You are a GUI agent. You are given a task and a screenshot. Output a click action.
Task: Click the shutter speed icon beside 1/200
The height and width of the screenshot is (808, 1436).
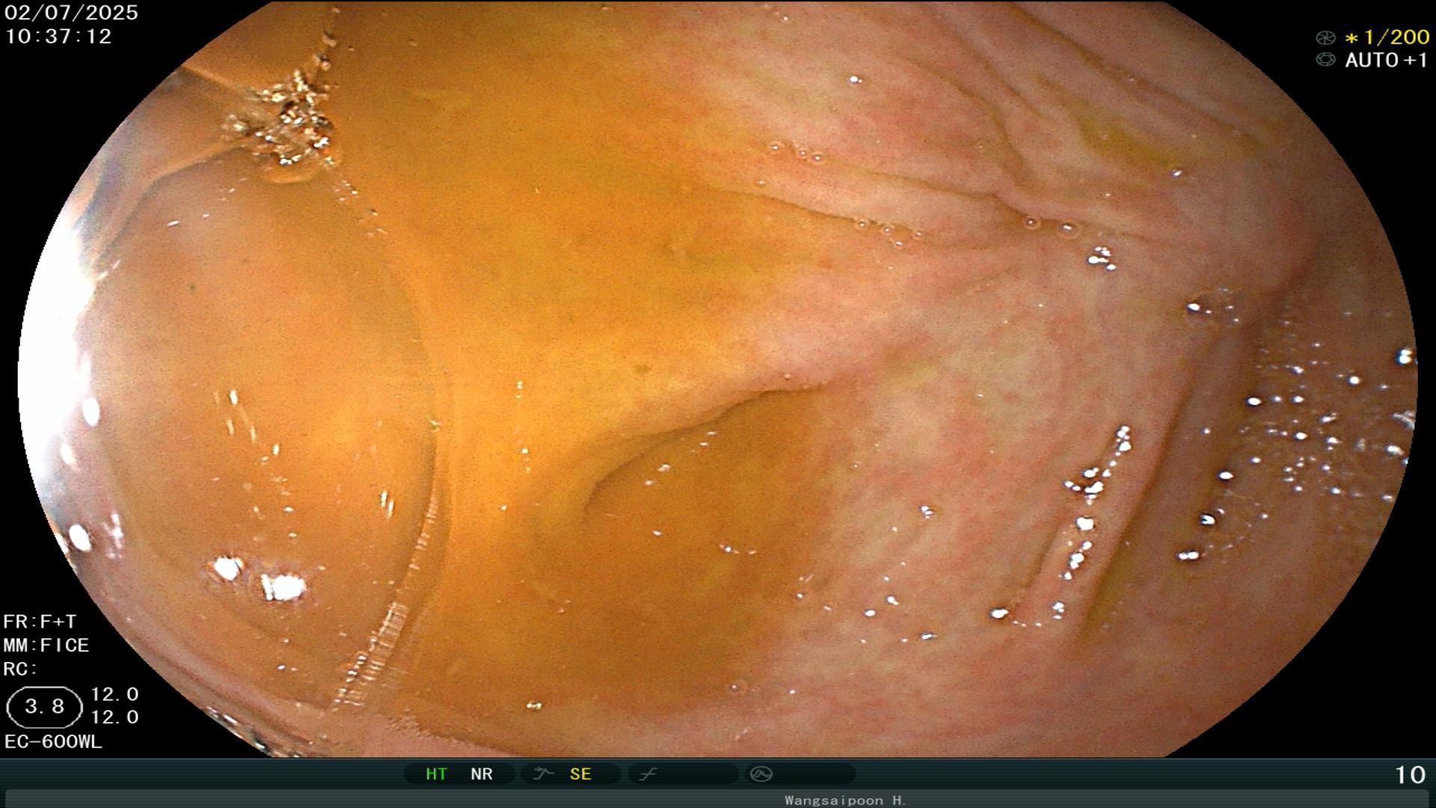pyautogui.click(x=1325, y=37)
